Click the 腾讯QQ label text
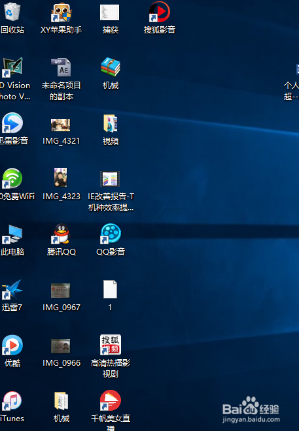 point(61,252)
